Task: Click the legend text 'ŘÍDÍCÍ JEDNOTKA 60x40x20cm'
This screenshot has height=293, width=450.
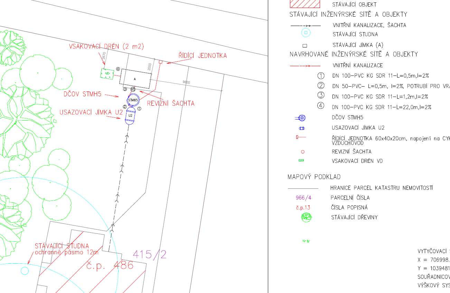Action: [x=370, y=139]
